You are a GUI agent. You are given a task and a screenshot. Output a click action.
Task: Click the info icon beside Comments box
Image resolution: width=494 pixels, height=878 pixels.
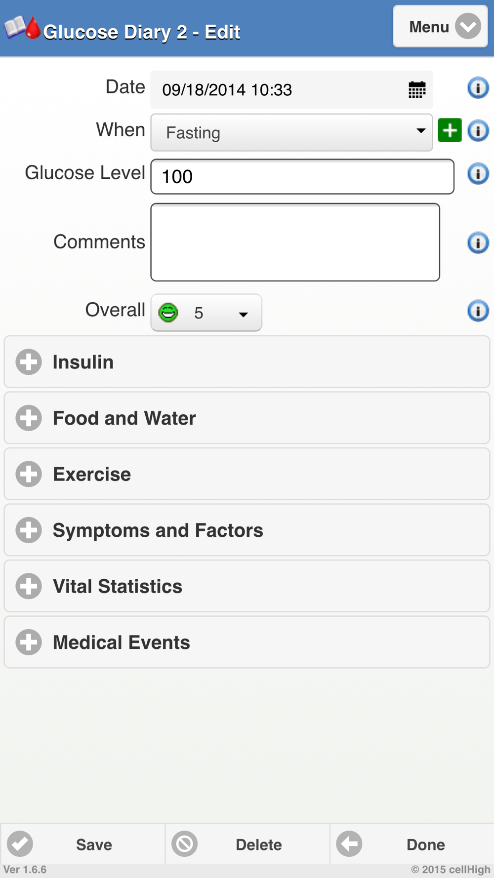click(x=478, y=242)
